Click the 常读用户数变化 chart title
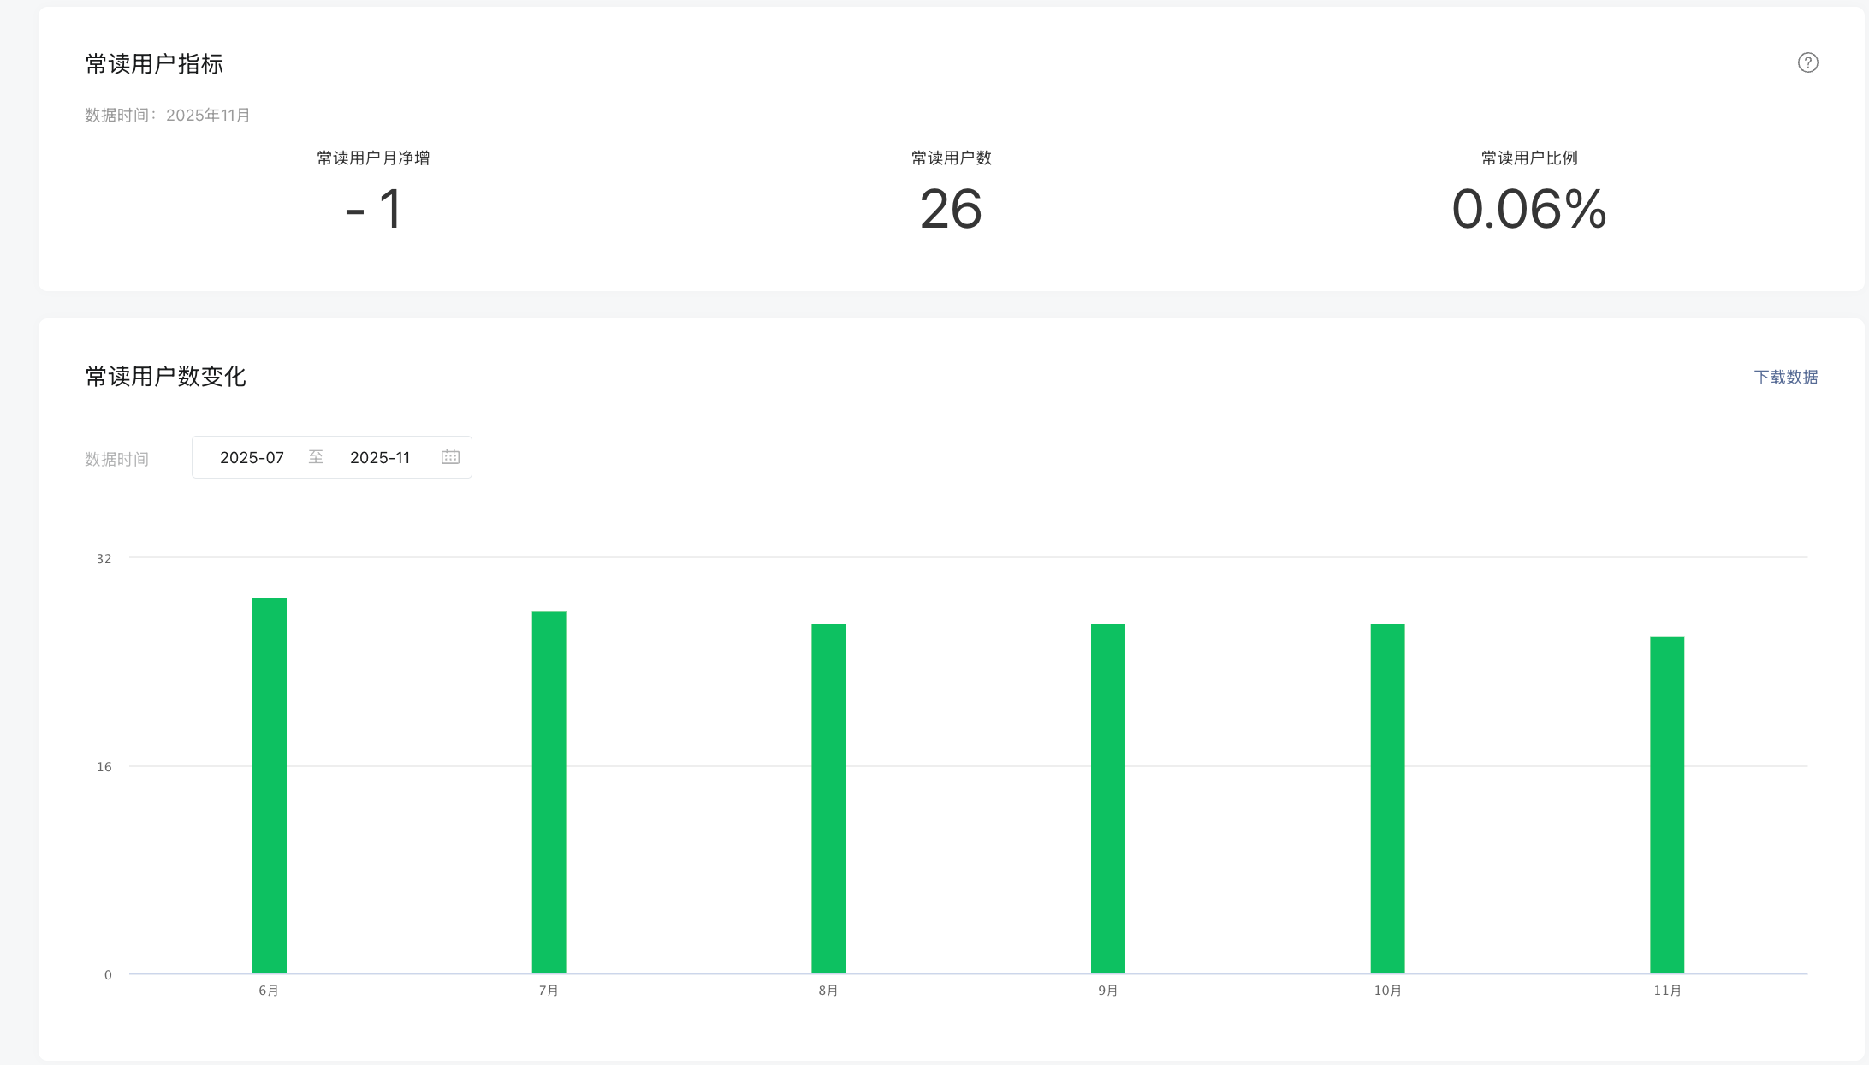Image resolution: width=1869 pixels, height=1065 pixels. pos(165,377)
